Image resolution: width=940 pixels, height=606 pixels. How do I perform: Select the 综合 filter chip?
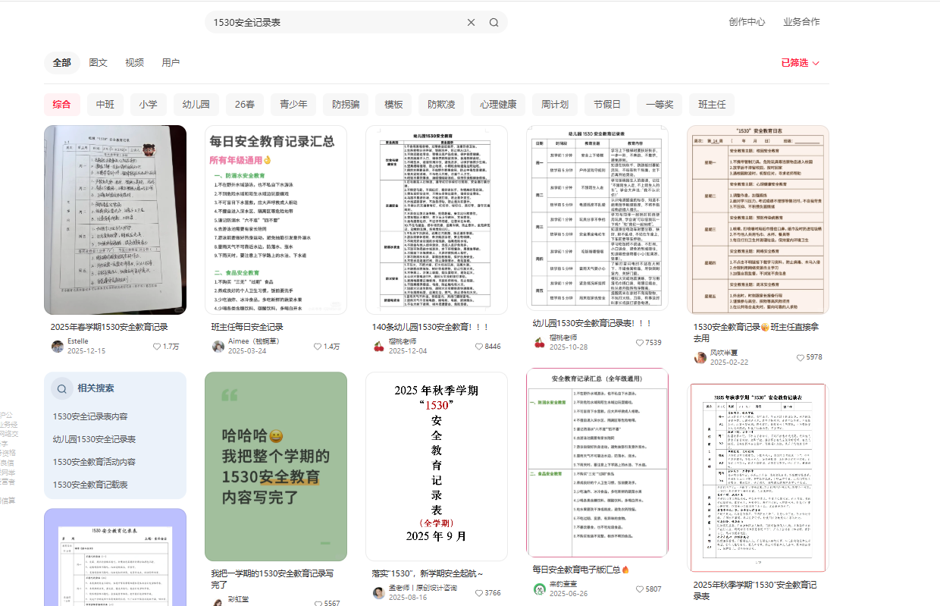coord(62,105)
